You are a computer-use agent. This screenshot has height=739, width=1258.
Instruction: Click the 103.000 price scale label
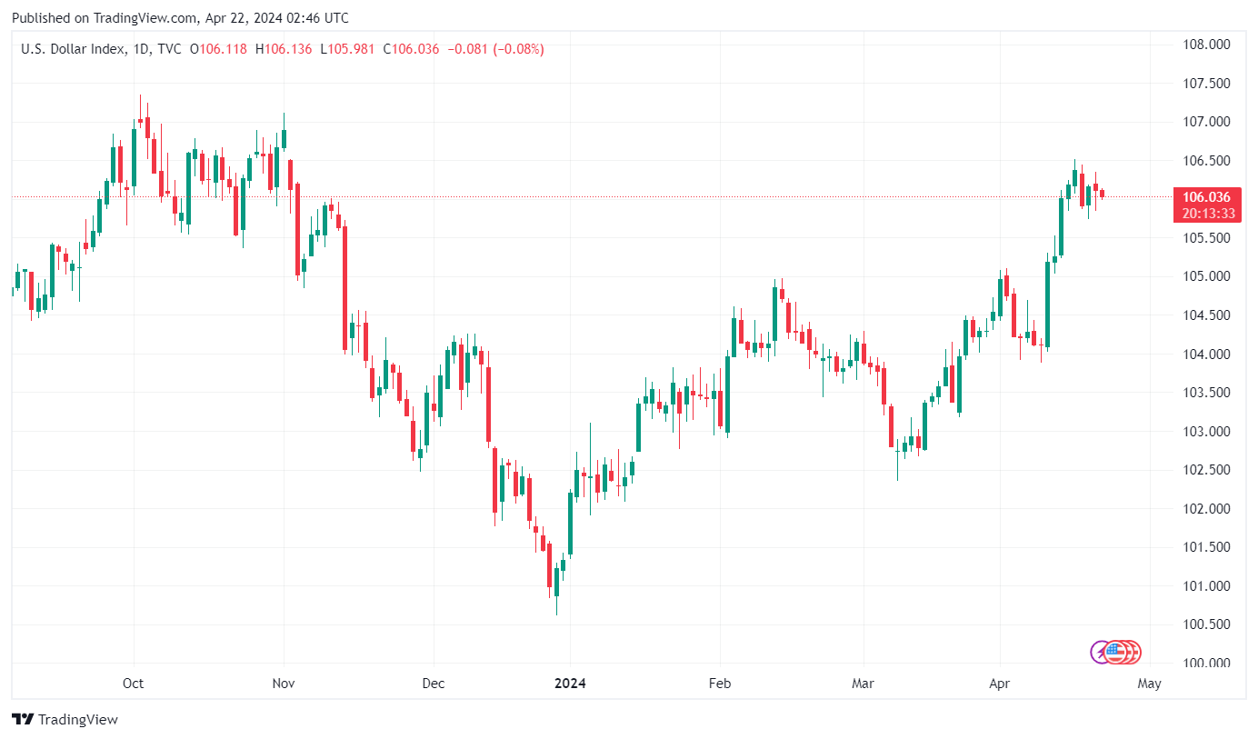tap(1206, 431)
